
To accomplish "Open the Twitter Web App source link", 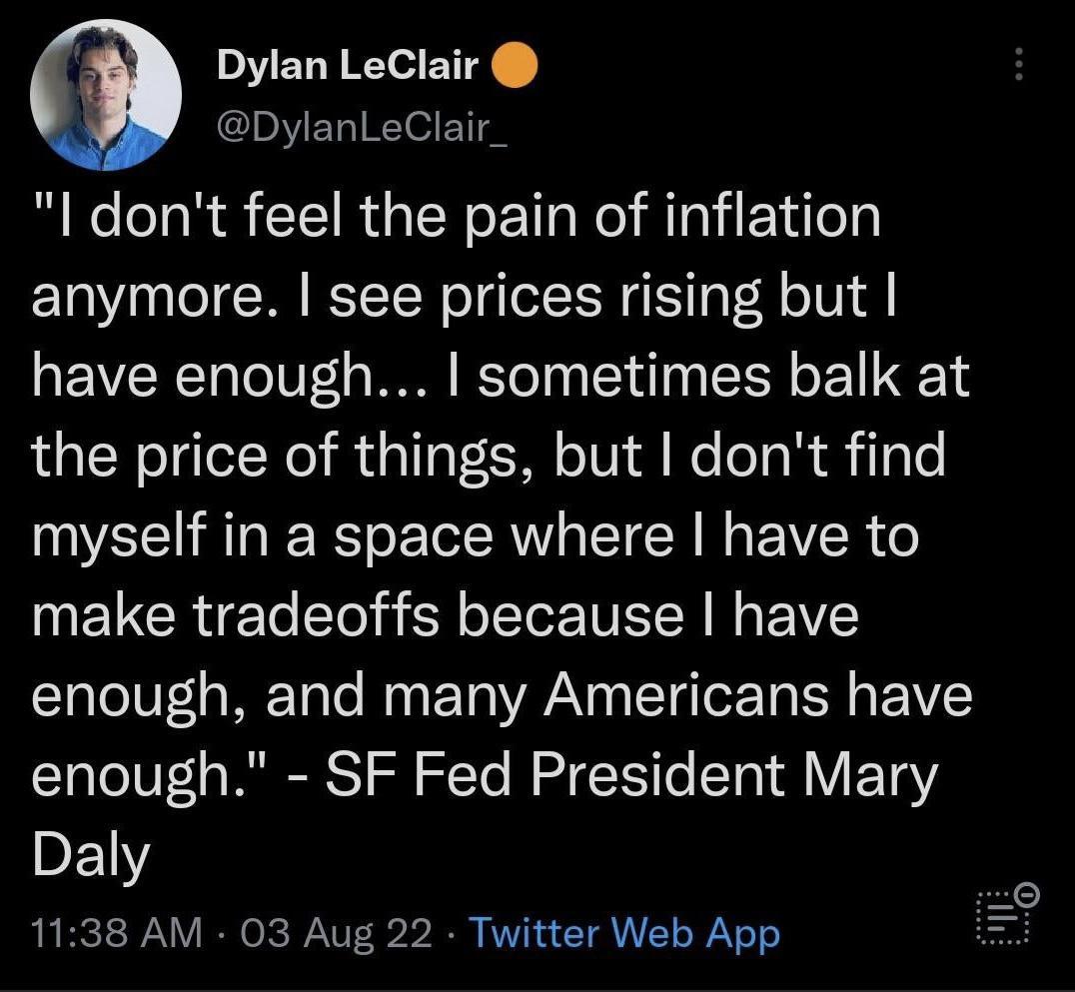I will 622,933.
